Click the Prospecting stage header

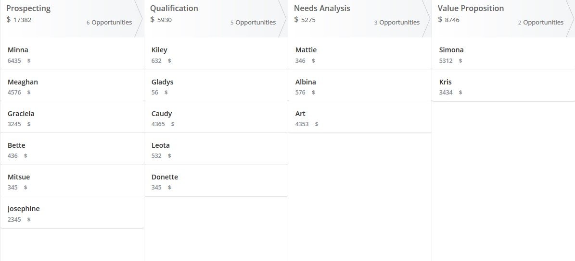(x=72, y=18)
